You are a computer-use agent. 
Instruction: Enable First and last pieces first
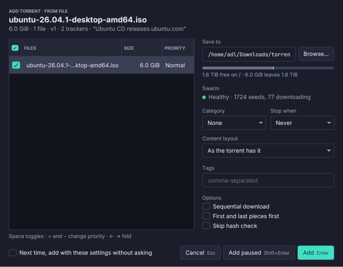tap(206, 216)
